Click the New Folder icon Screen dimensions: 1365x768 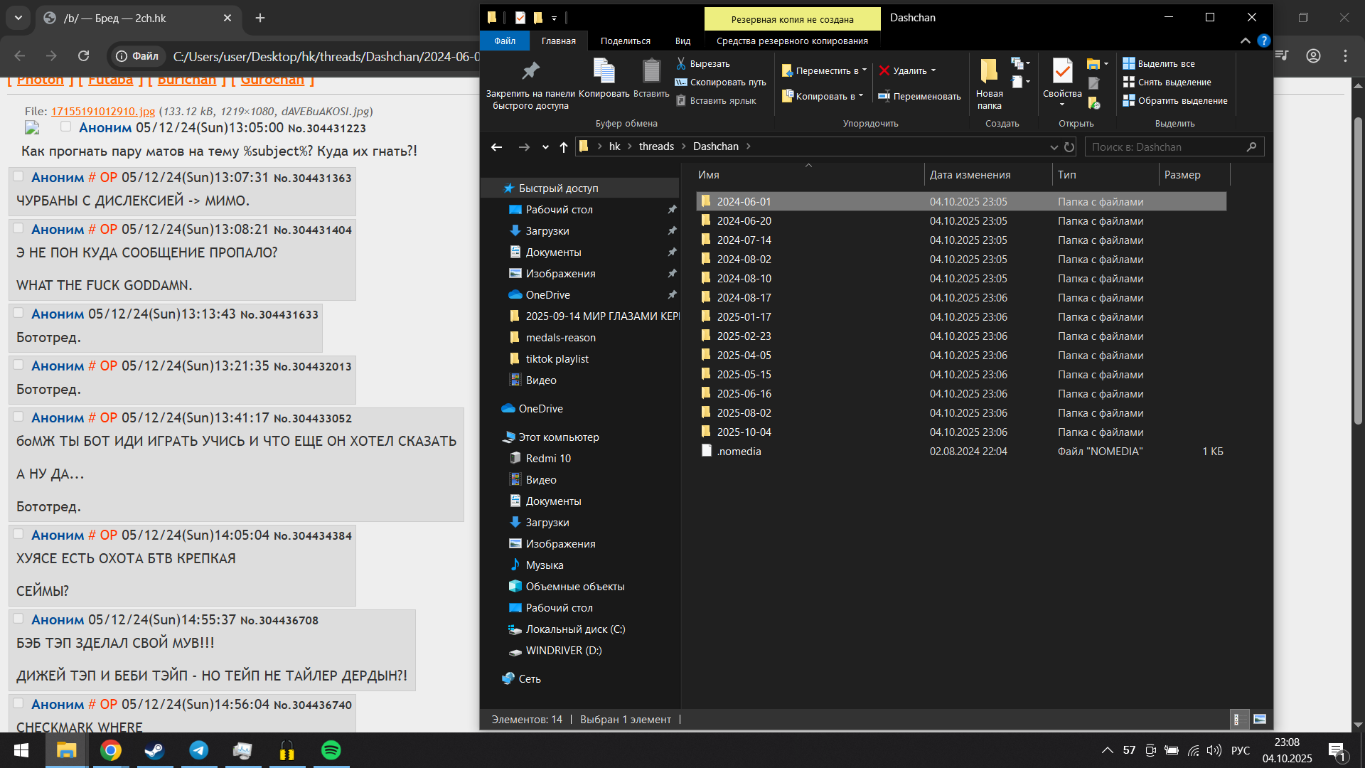tap(988, 71)
